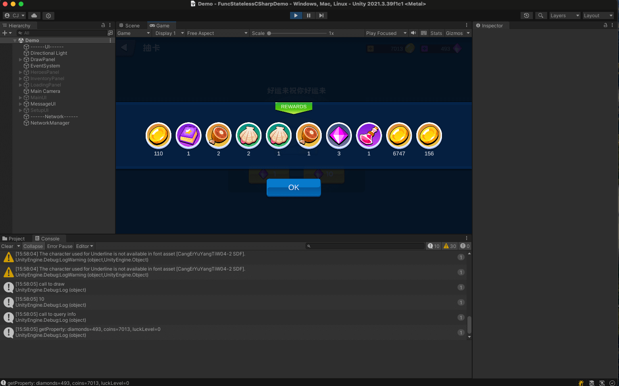Click the Play button in toolbar
619x386 pixels.
(296, 15)
